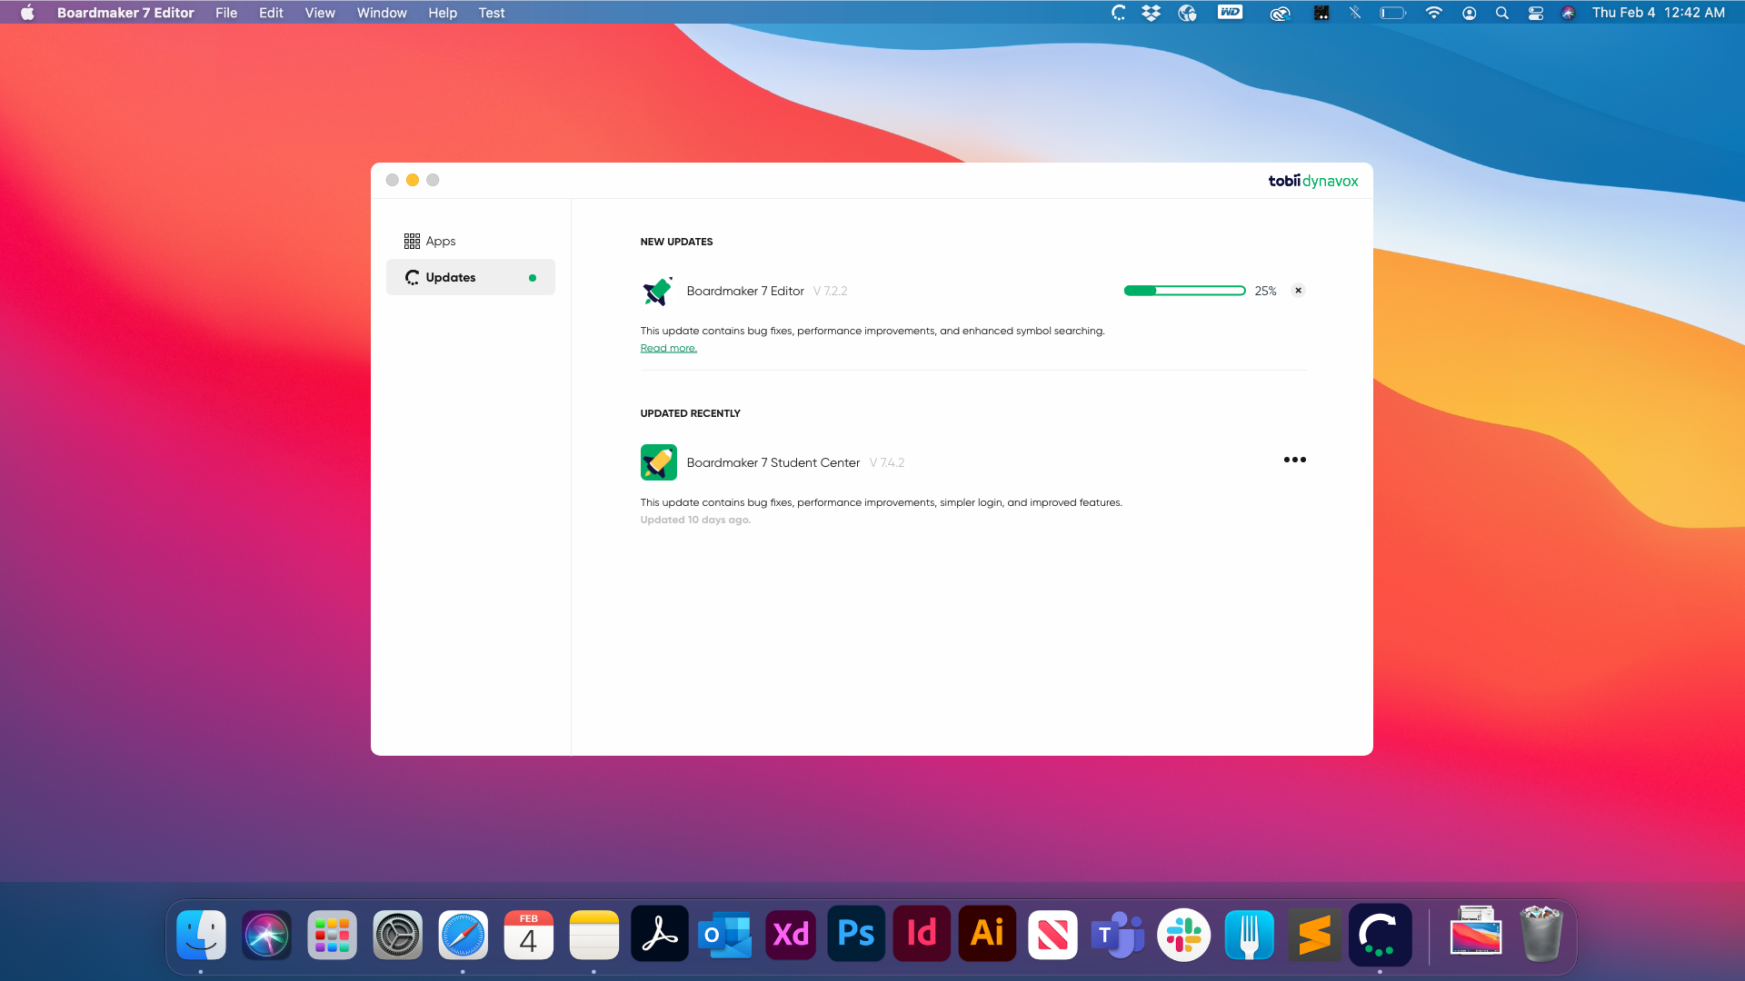Click the updater status icon in menu bar
1745x981 pixels.
pos(1118,13)
